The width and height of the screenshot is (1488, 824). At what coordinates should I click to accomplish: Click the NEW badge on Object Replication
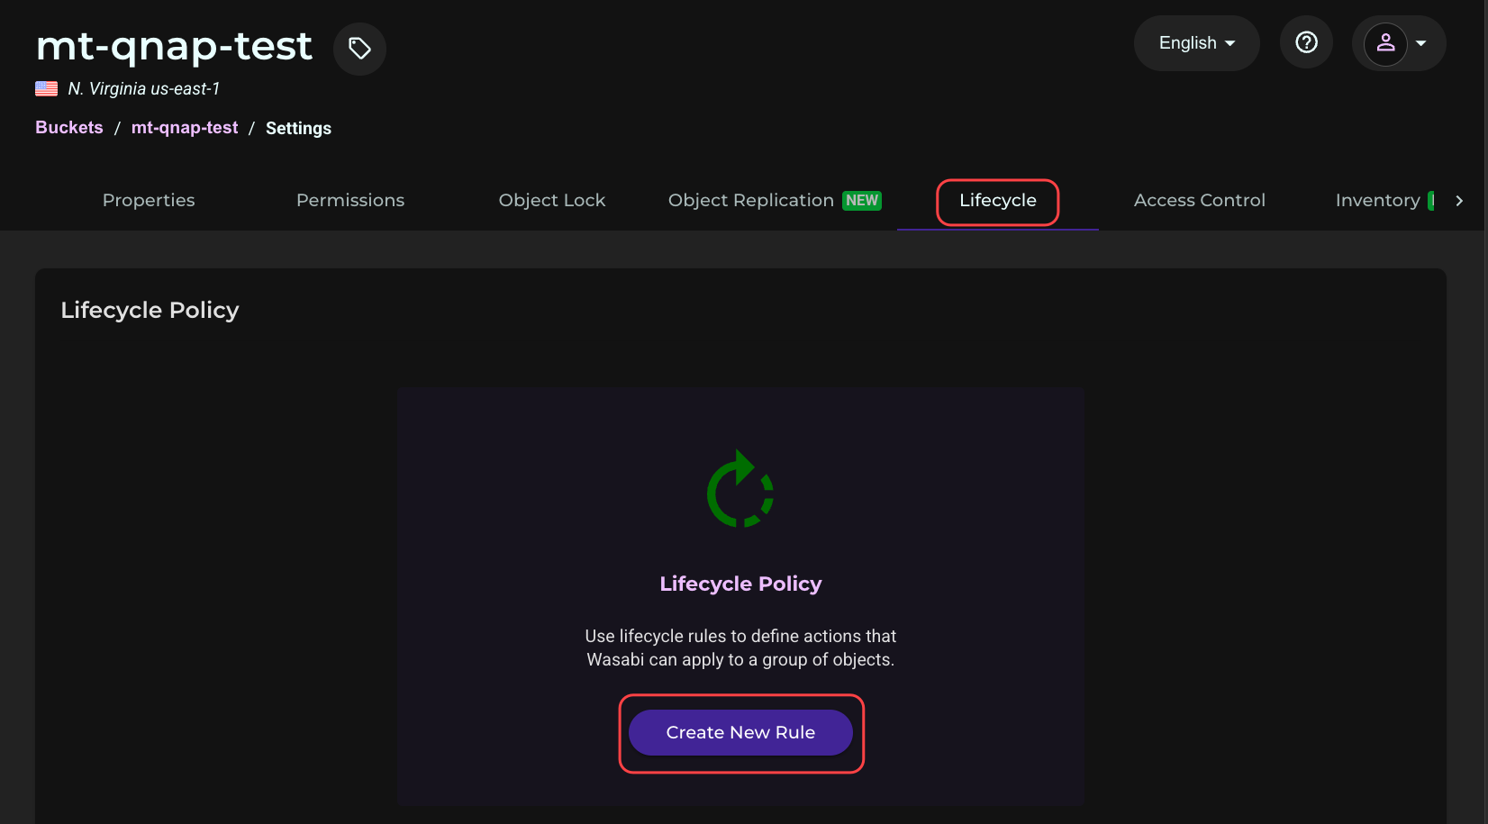click(861, 201)
